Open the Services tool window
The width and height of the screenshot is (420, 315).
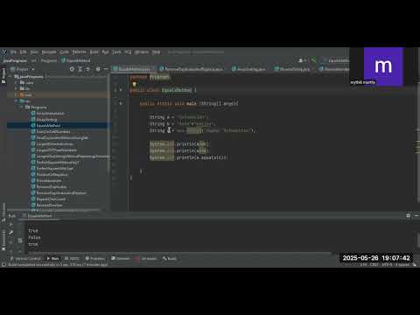146,258
